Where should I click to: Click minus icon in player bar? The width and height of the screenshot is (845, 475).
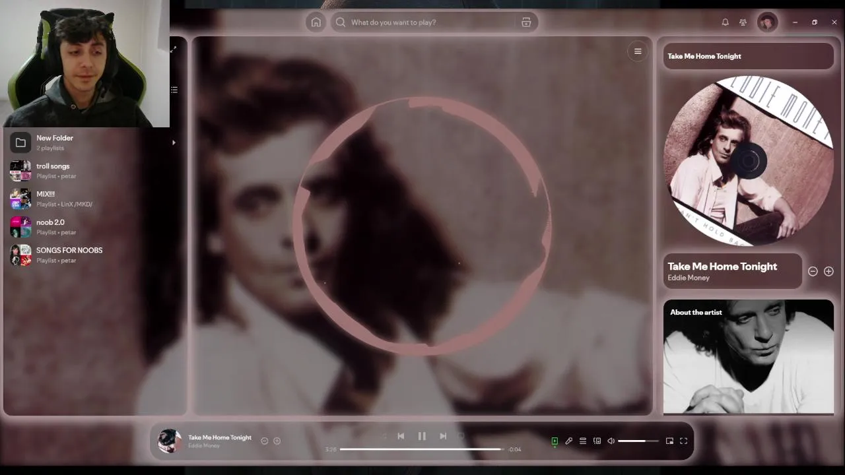[265, 441]
